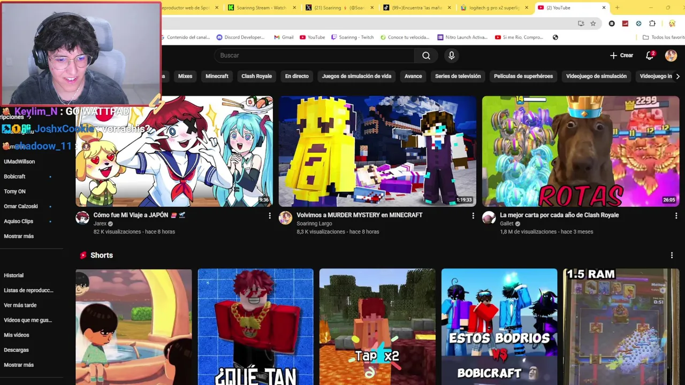Select the Minecraft filter chip
Image resolution: width=685 pixels, height=385 pixels.
coord(217,76)
